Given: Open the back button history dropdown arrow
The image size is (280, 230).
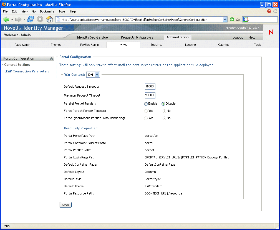Looking at the screenshot, I should point(12,19).
